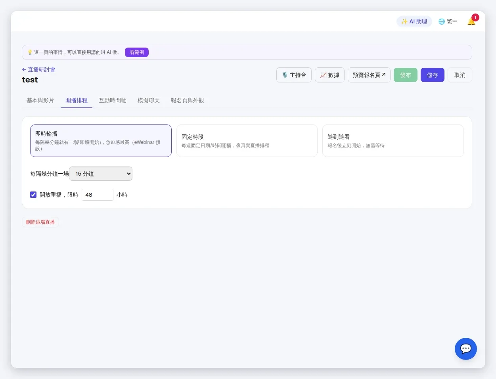Select the 固定時段 schedule option
This screenshot has width=496, height=379.
[247, 141]
